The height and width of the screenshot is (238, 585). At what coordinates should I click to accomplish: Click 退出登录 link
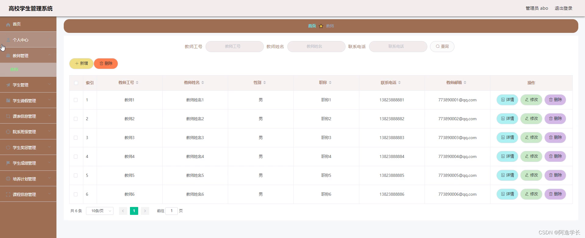[x=563, y=8]
